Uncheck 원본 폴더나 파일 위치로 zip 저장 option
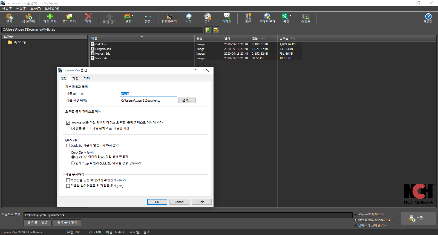Image resolution: width=438 pixels, height=235 pixels. [x=73, y=128]
